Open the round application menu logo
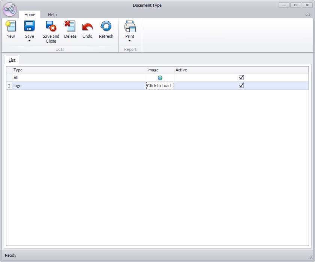This screenshot has width=315, height=262. point(10,10)
